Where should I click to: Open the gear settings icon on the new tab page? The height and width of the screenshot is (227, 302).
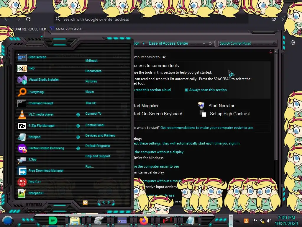(293, 43)
